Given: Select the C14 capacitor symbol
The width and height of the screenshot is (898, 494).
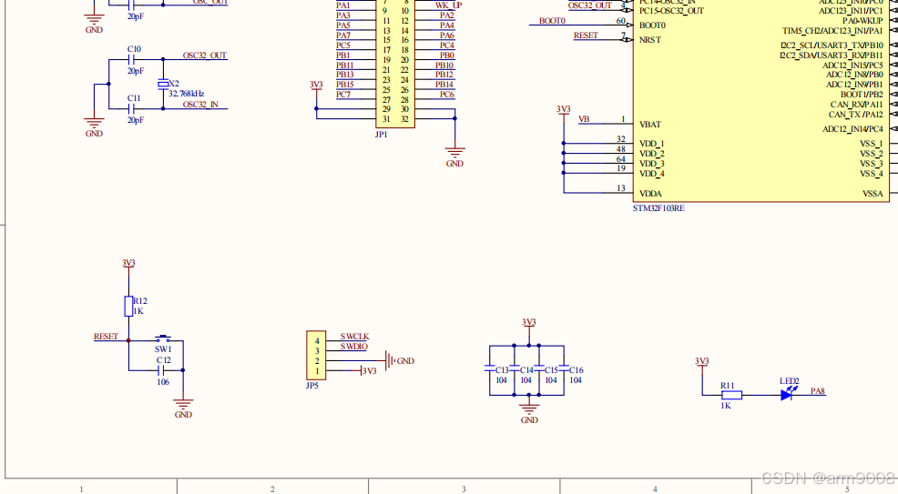Looking at the screenshot, I should click(x=515, y=370).
